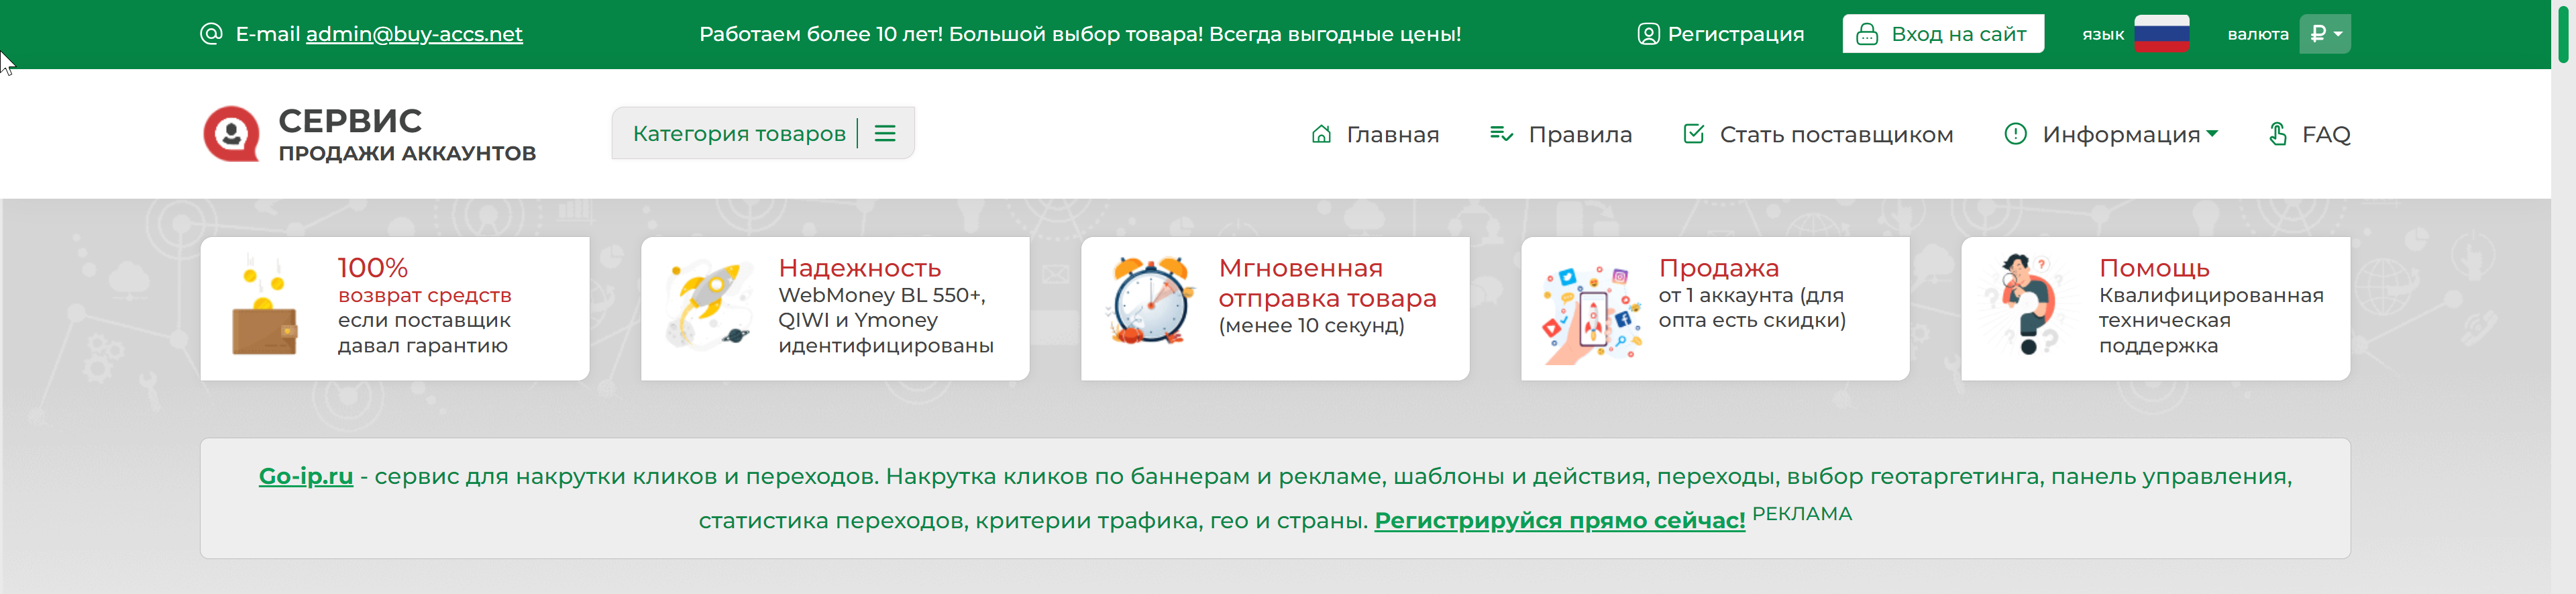Open the валюта ruble currency dropdown
2576x594 pixels.
click(2324, 34)
